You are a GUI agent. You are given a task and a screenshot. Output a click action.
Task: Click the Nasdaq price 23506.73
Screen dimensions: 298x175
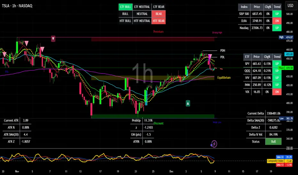pyautogui.click(x=257, y=28)
